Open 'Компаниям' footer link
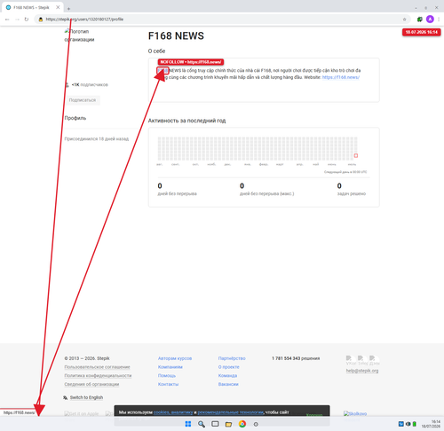This screenshot has height=431, width=444. (x=170, y=367)
